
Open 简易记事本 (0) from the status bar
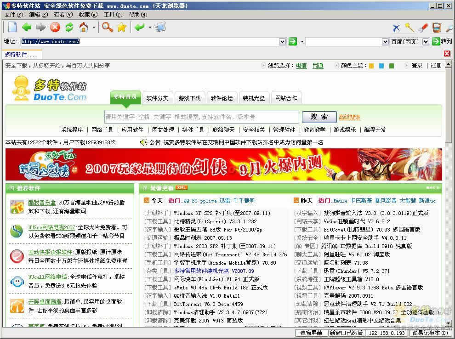pos(430,333)
